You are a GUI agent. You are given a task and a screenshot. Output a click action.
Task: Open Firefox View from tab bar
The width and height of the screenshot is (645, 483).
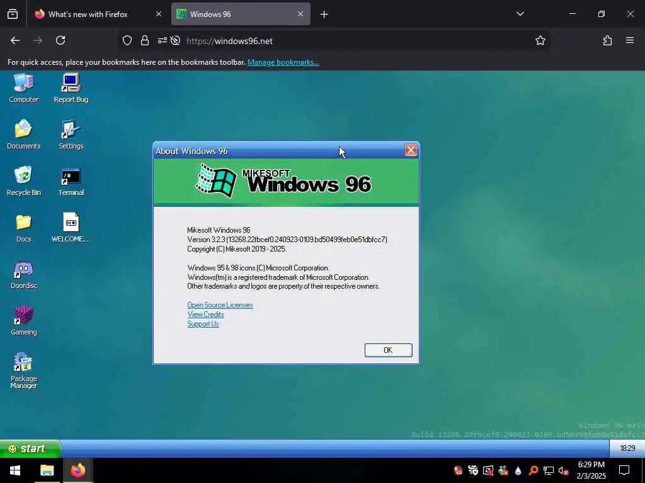(x=13, y=14)
